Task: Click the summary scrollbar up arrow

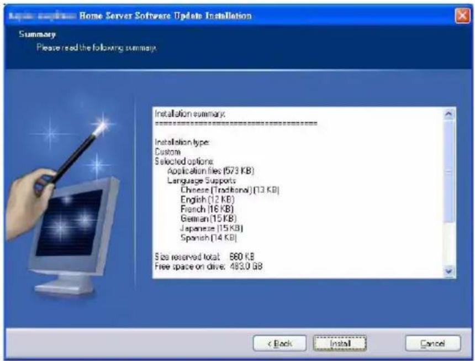Action: point(448,114)
